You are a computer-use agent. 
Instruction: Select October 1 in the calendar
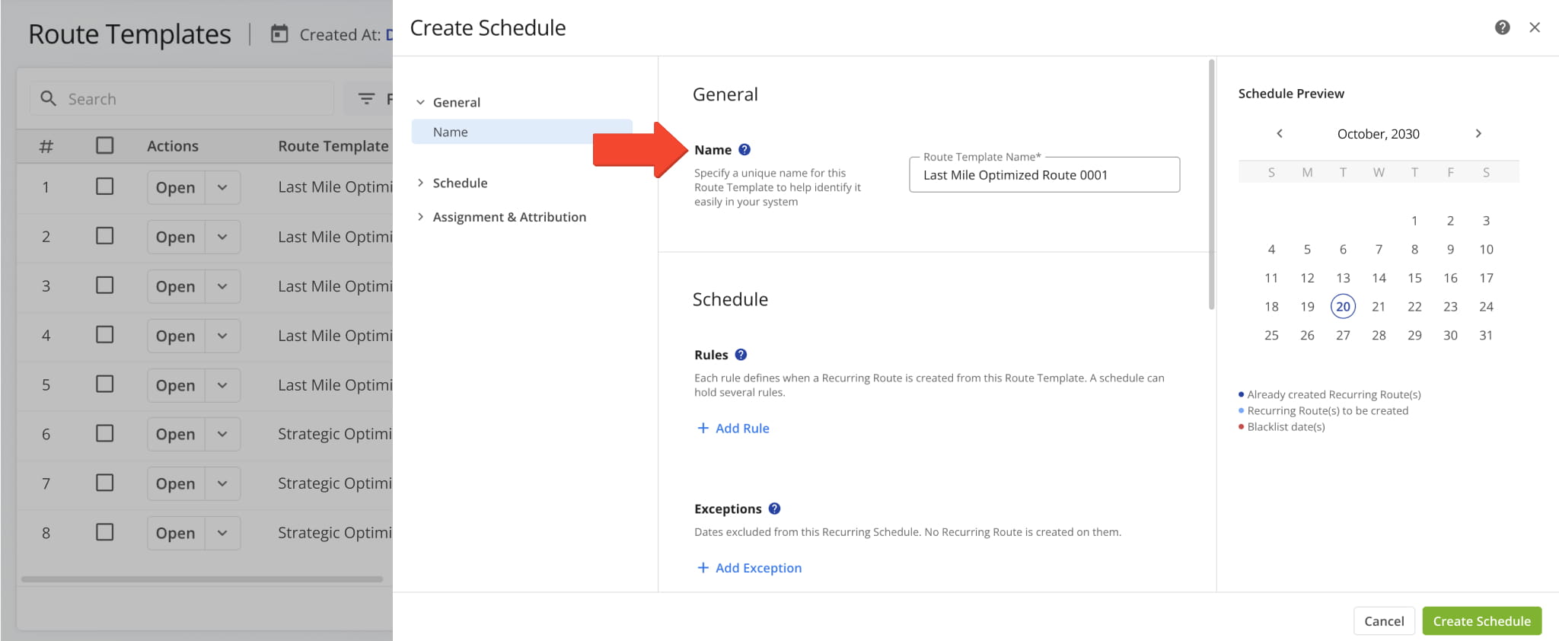tap(1414, 221)
